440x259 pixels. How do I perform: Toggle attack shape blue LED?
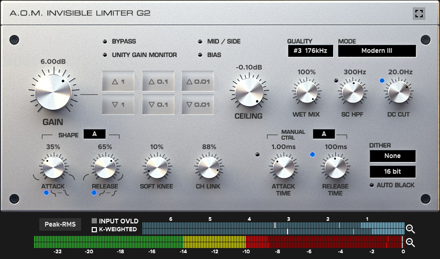pos(46,193)
